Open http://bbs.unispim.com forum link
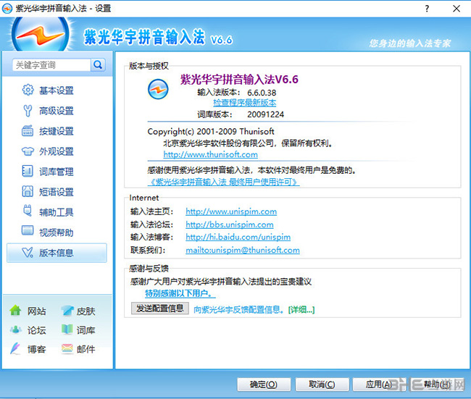 click(x=230, y=224)
